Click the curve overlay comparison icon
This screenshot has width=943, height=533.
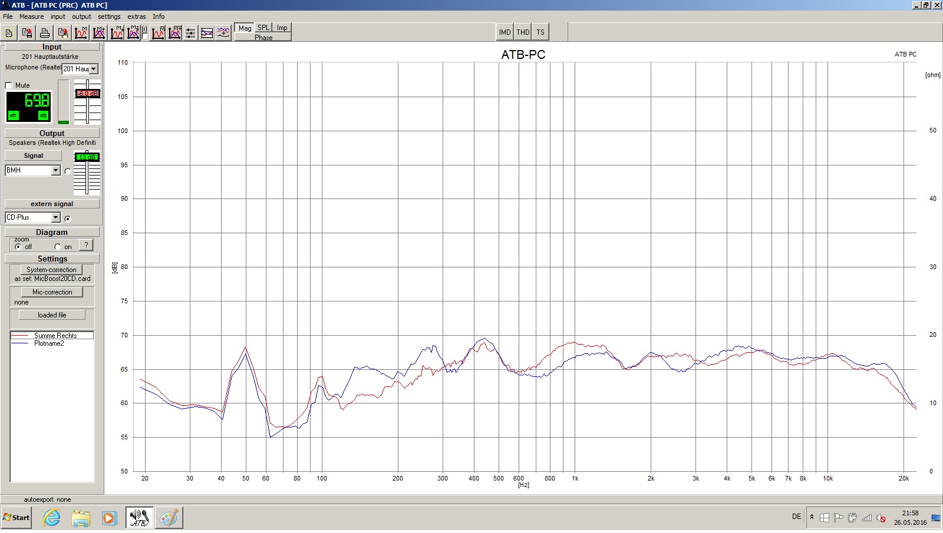point(207,33)
